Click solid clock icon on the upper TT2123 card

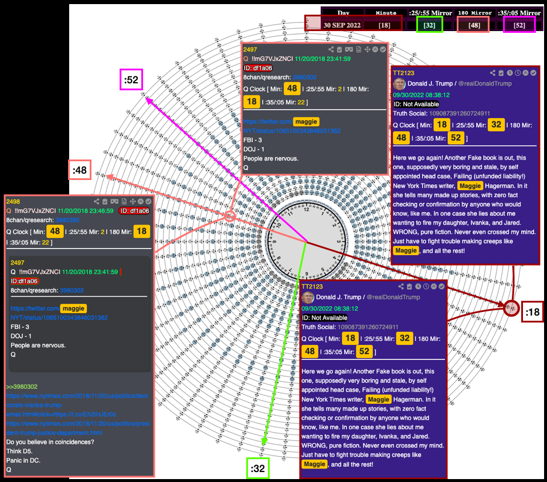pyautogui.click(x=509, y=73)
